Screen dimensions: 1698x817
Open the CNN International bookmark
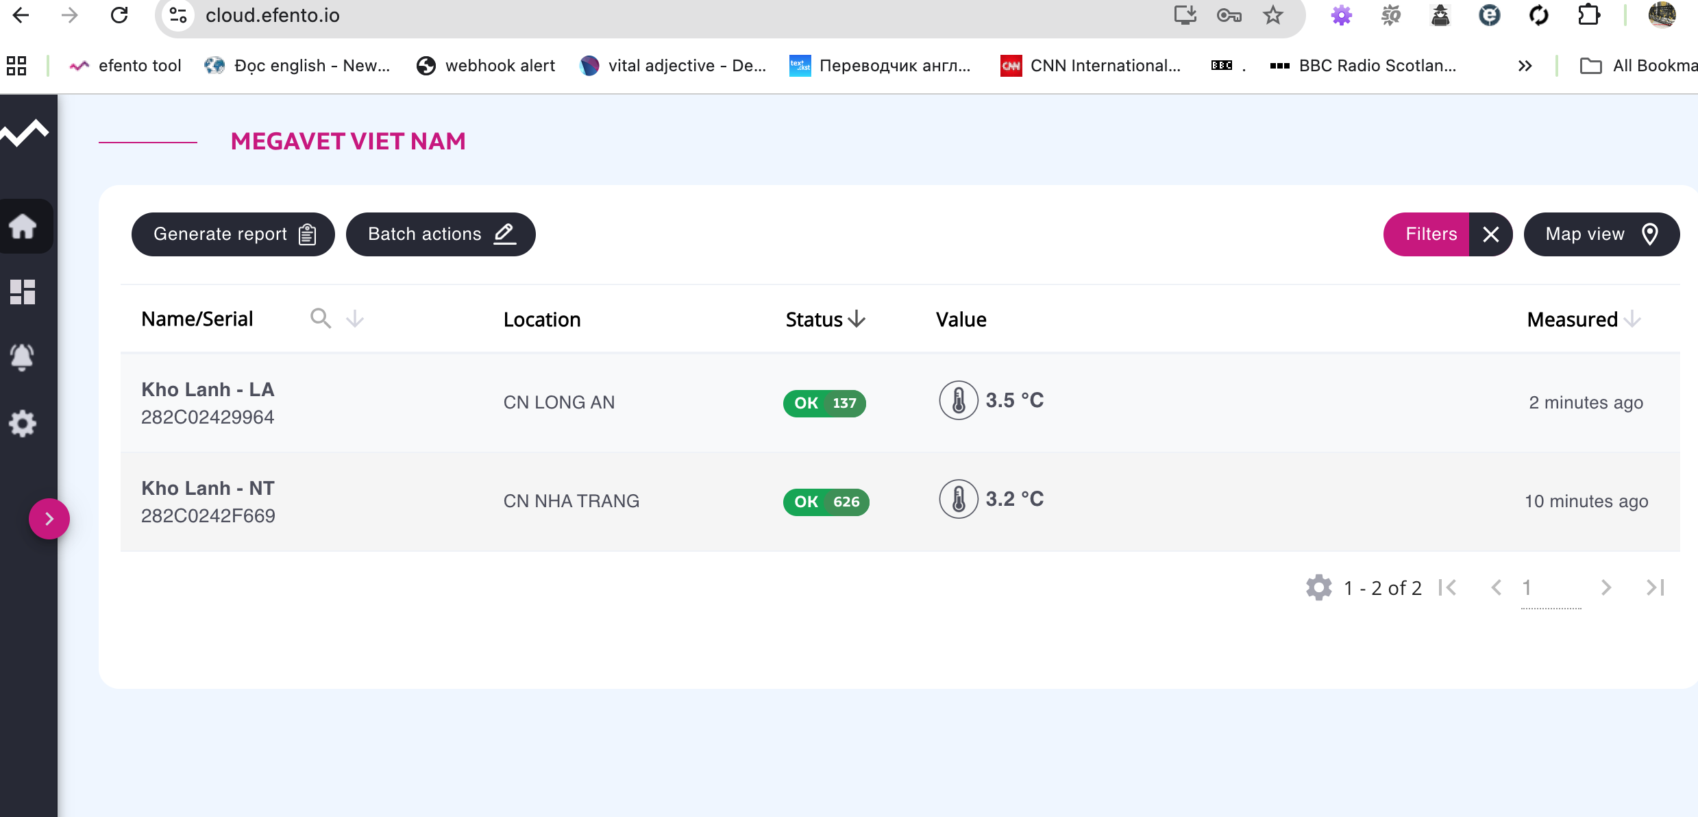(1091, 66)
